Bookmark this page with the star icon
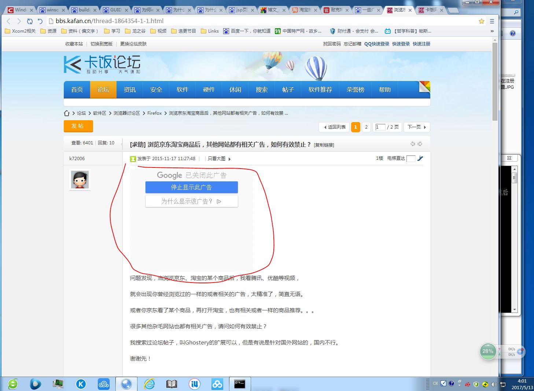The width and height of the screenshot is (534, 391). point(482,21)
